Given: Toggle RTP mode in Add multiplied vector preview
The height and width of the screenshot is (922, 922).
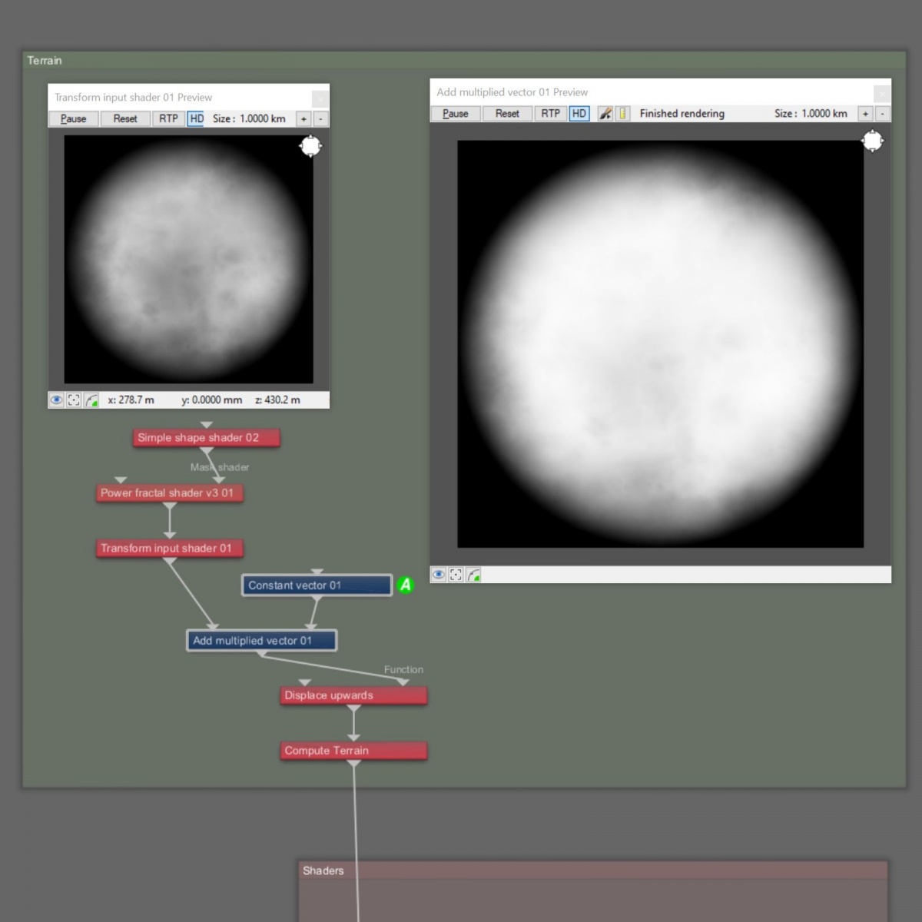Looking at the screenshot, I should pyautogui.click(x=550, y=114).
